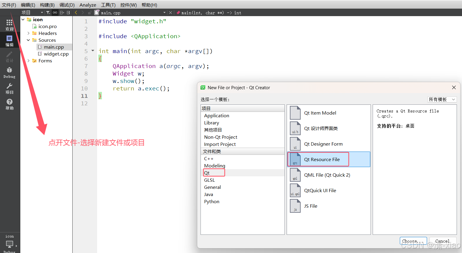Open the 帮助 (Help) mode
This screenshot has width=462, height=253.
coord(10,104)
